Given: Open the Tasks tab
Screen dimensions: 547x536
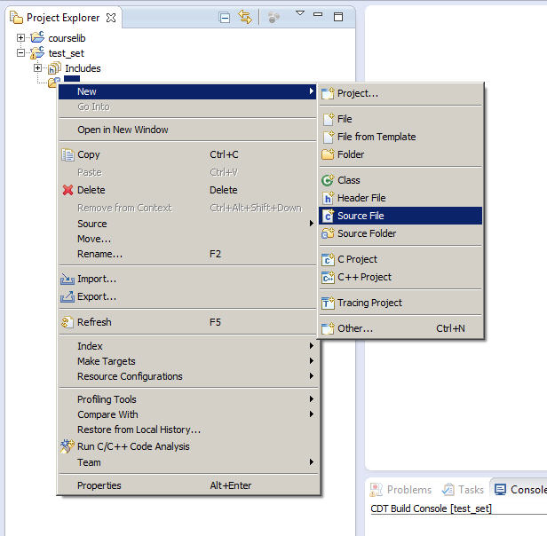Looking at the screenshot, I should click(x=463, y=490).
